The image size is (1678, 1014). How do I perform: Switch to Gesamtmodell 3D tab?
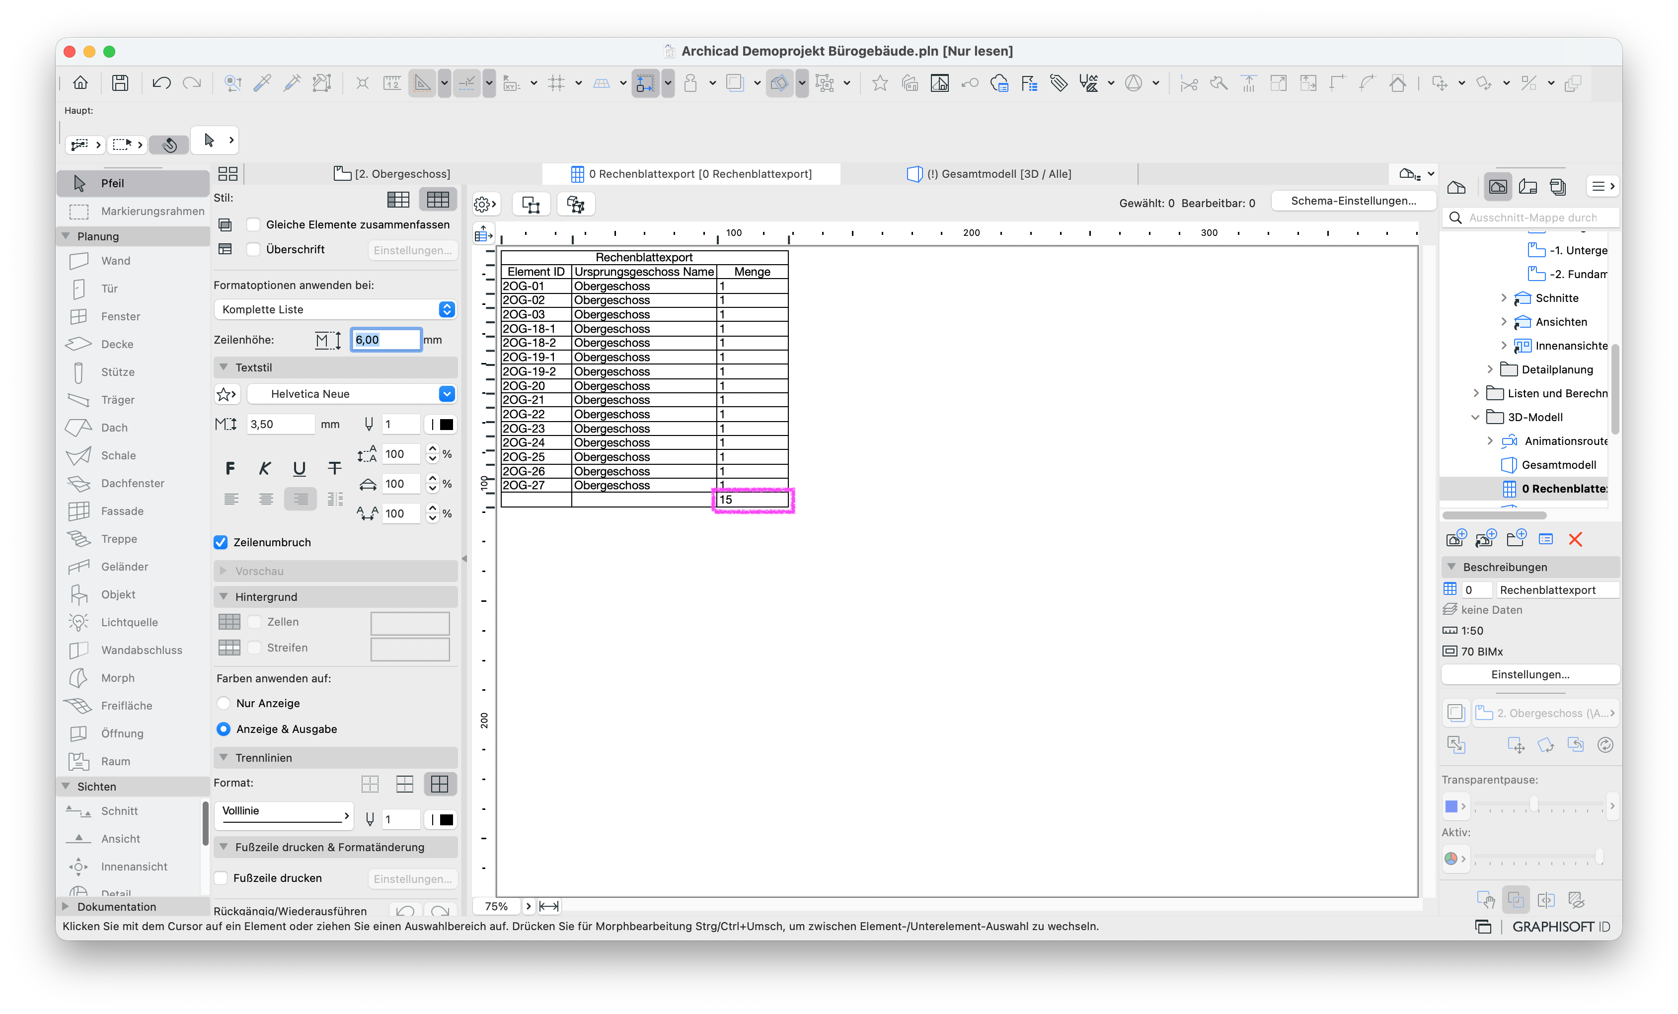pyautogui.click(x=990, y=174)
